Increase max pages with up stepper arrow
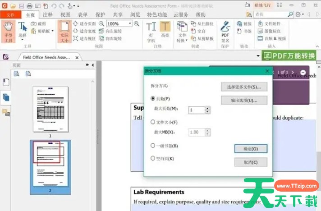The image size is (321, 211). 207,108
